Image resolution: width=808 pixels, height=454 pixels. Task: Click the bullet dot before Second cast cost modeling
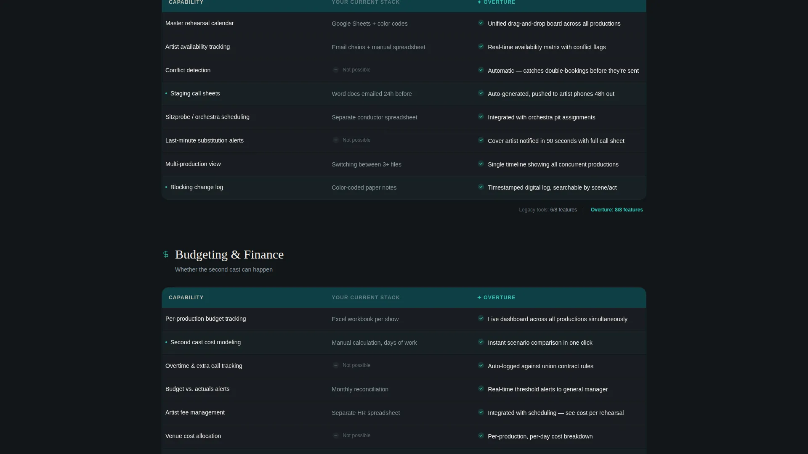pyautogui.click(x=166, y=342)
